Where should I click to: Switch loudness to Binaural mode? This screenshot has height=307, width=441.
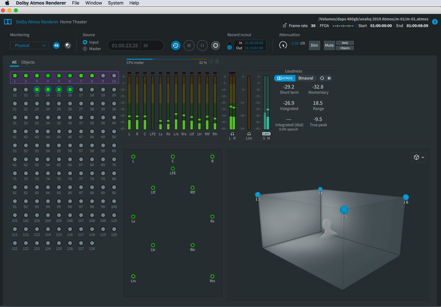tap(306, 78)
